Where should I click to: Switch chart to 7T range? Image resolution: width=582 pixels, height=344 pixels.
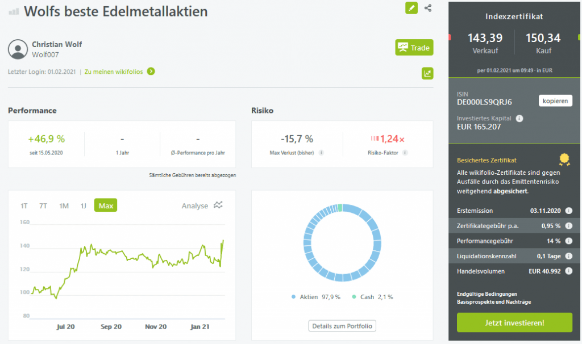pyautogui.click(x=43, y=205)
